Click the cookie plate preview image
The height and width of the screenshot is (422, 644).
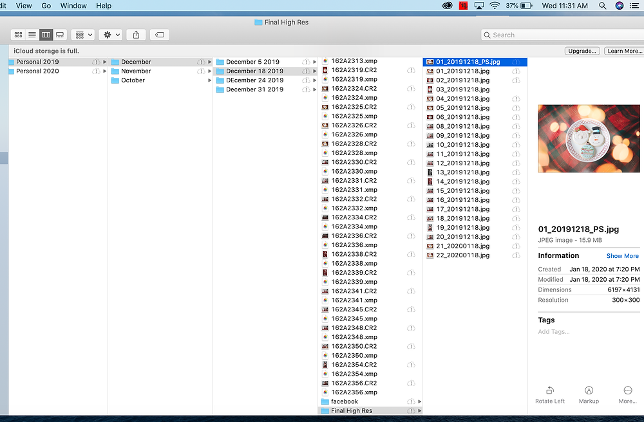[589, 138]
